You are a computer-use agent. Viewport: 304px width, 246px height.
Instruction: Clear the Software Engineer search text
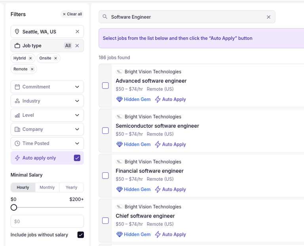(x=268, y=17)
